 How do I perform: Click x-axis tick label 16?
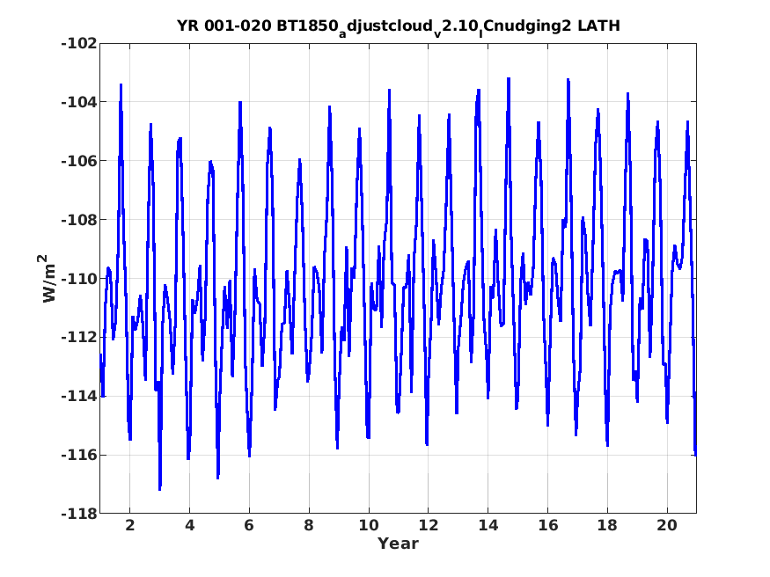click(547, 525)
